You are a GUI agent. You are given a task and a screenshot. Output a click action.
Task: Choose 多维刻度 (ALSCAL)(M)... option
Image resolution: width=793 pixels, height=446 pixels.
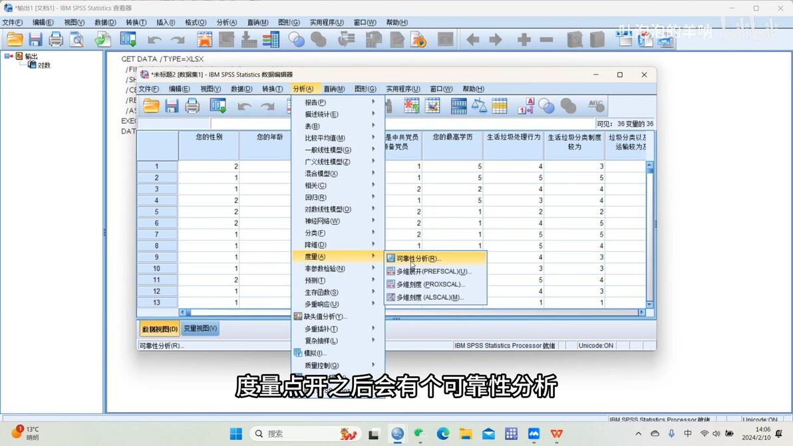436,298
